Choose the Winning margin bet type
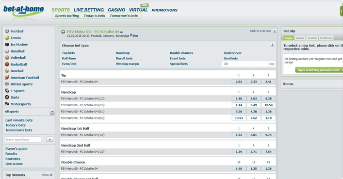 [x=127, y=64]
